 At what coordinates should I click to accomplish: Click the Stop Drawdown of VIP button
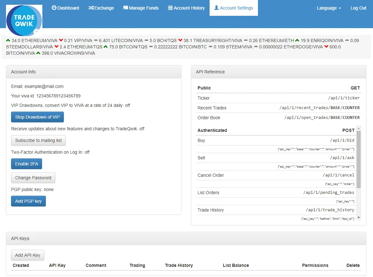[x=37, y=117]
